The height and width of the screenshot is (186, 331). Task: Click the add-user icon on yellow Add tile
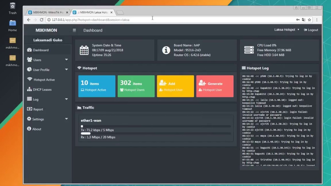[163, 83]
